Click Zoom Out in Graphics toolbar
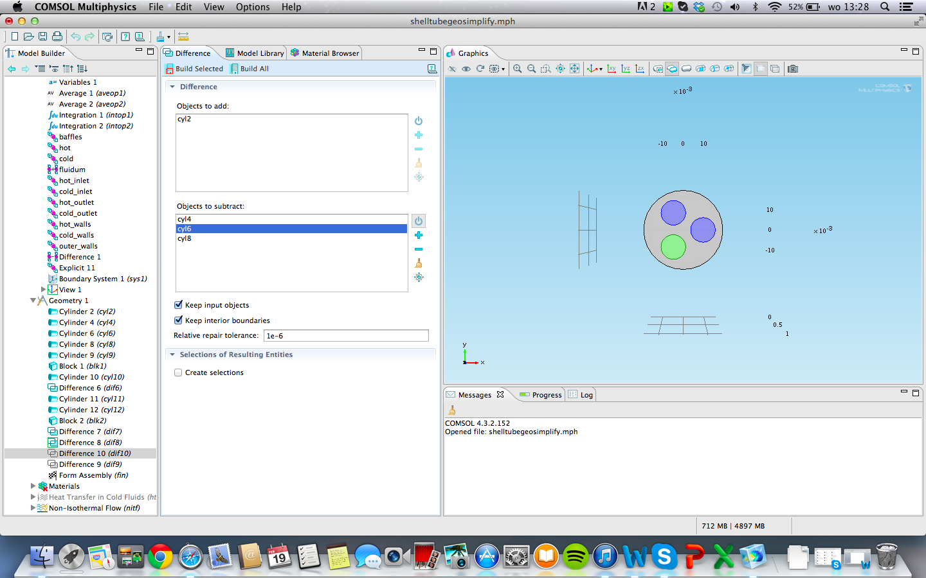Viewport: 926px width, 578px height. [532, 69]
